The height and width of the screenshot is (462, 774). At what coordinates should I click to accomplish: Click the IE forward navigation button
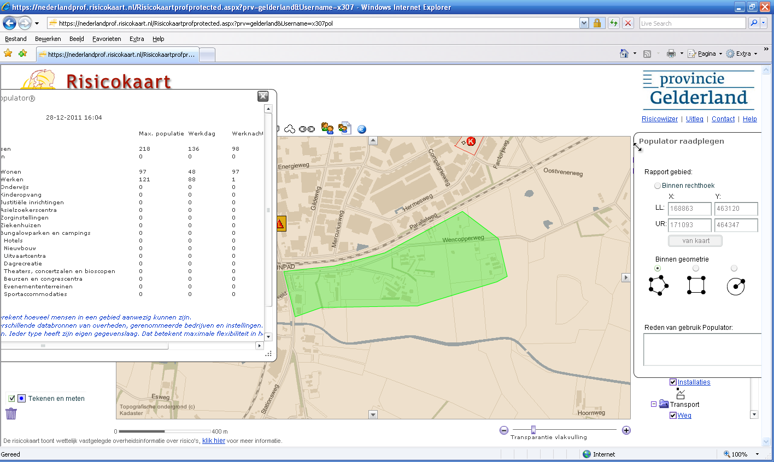(25, 23)
